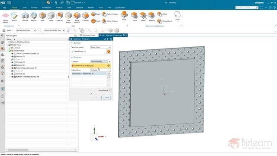Switch to the Analysis ribbon tab

click(x=59, y=8)
